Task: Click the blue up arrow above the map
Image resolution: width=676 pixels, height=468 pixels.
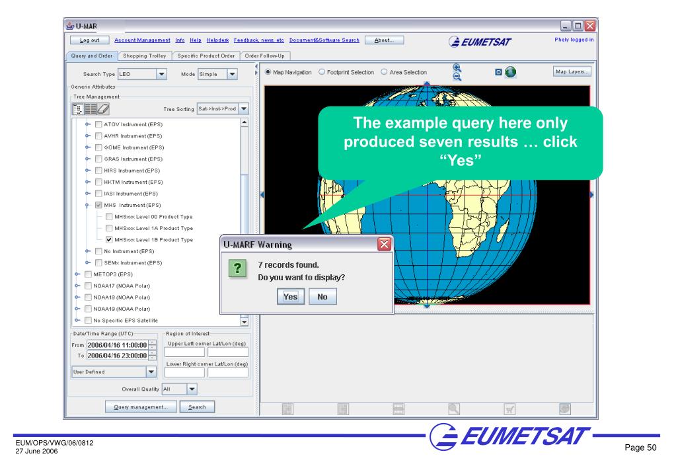Action: click(x=427, y=84)
